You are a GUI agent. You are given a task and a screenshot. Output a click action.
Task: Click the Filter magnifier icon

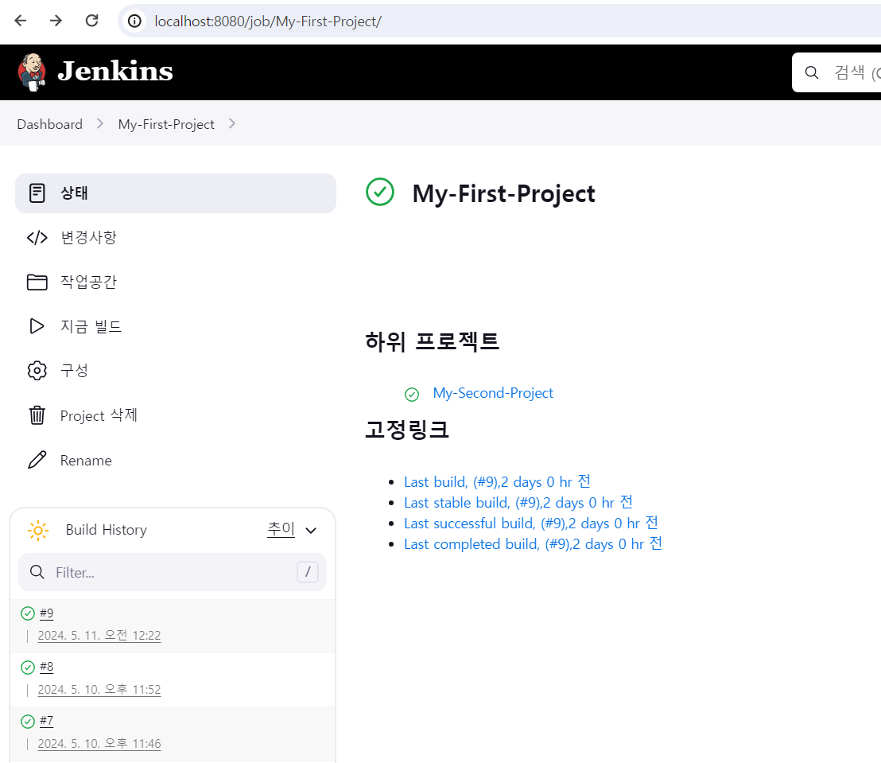click(x=37, y=572)
